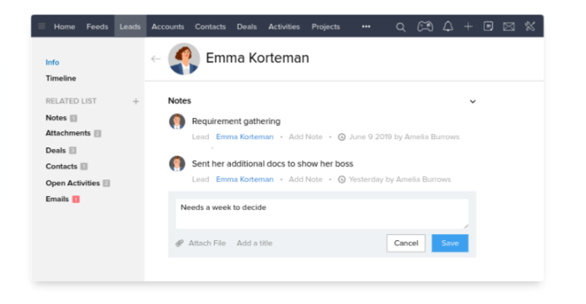Open the Projects tab
The height and width of the screenshot is (304, 586).
tap(326, 26)
